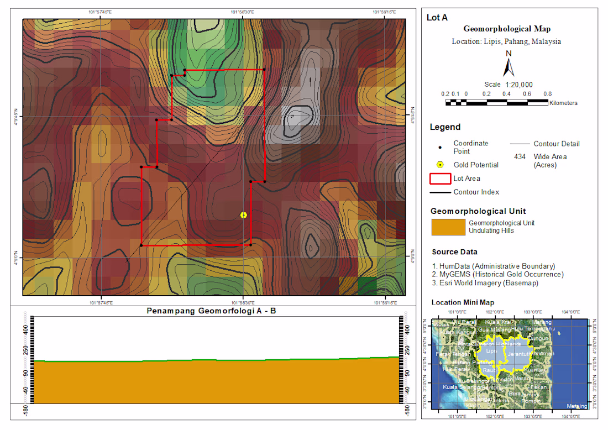Click the Coordinate Point legend dot

[x=440, y=148]
